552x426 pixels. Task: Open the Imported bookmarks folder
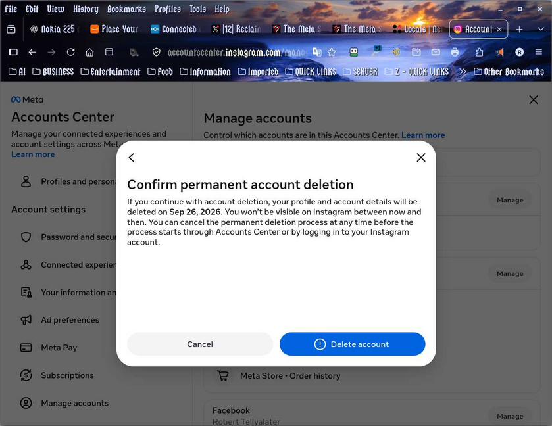click(258, 72)
